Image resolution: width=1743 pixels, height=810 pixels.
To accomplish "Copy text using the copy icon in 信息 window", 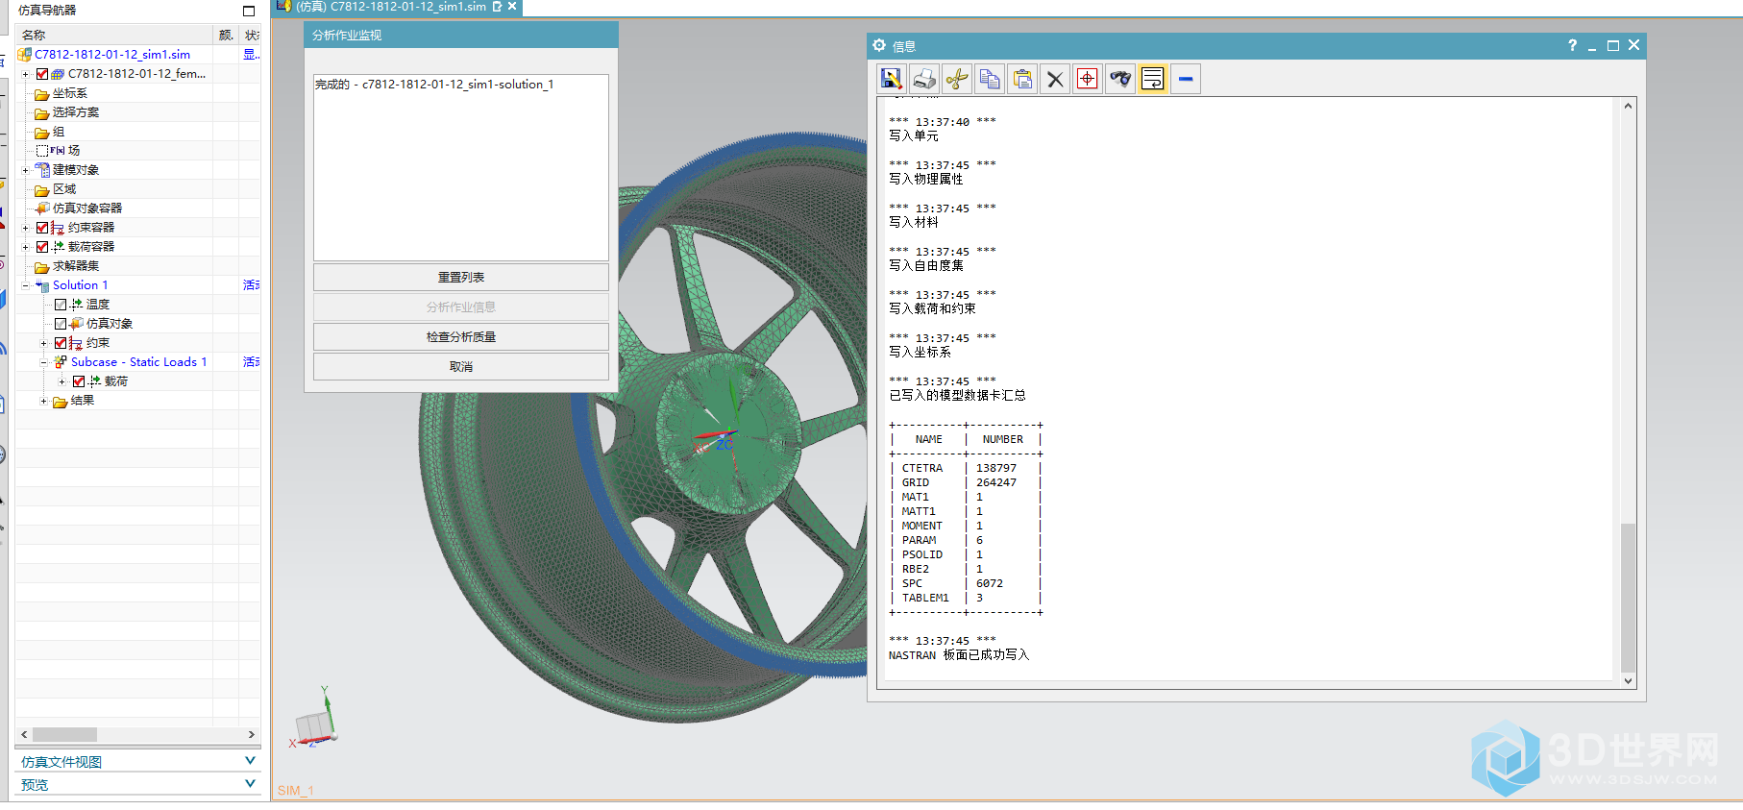I will point(990,79).
